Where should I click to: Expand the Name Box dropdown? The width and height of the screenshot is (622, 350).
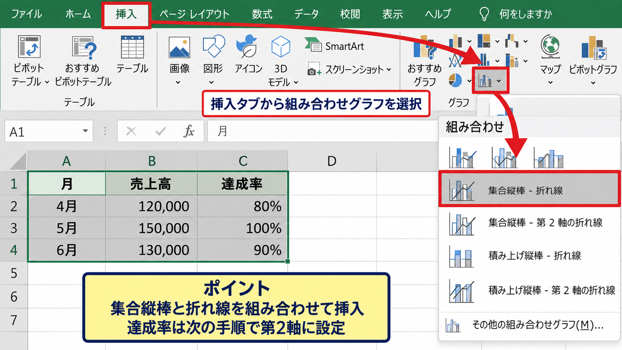pyautogui.click(x=85, y=131)
